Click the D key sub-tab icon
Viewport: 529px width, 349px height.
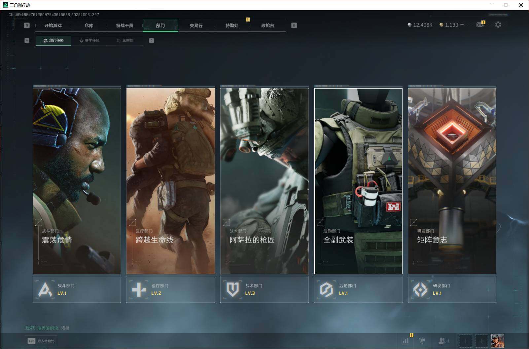(152, 41)
